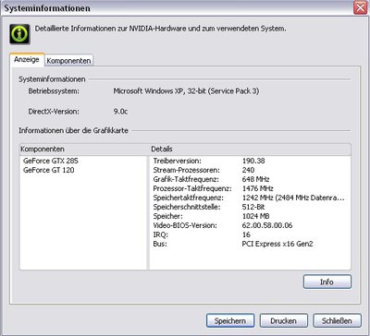Select the Treiberversion detail row
This screenshot has width=370, height=336.
point(250,161)
